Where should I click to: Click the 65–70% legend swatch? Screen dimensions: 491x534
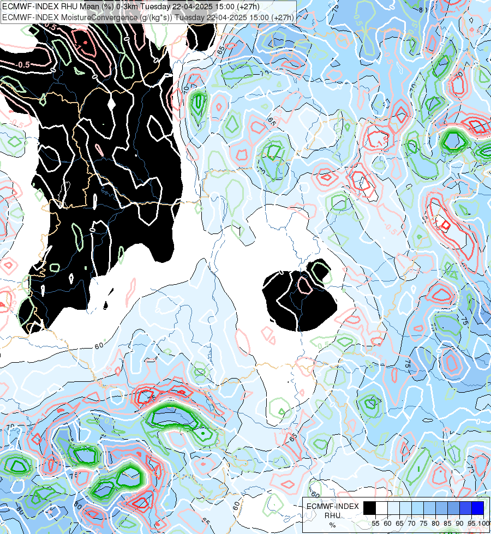[x=405, y=508]
